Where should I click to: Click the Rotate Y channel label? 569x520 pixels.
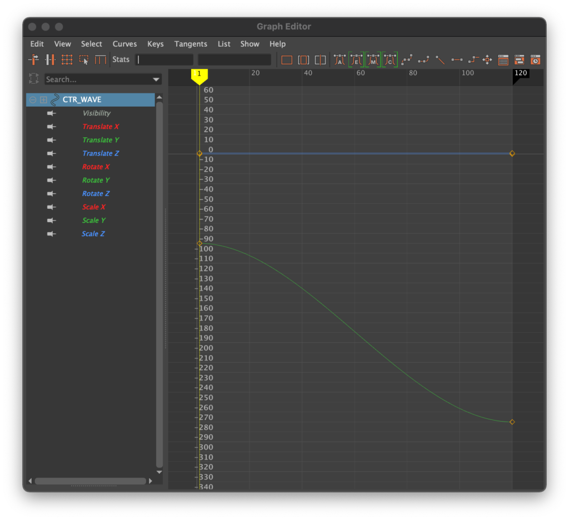[96, 180]
